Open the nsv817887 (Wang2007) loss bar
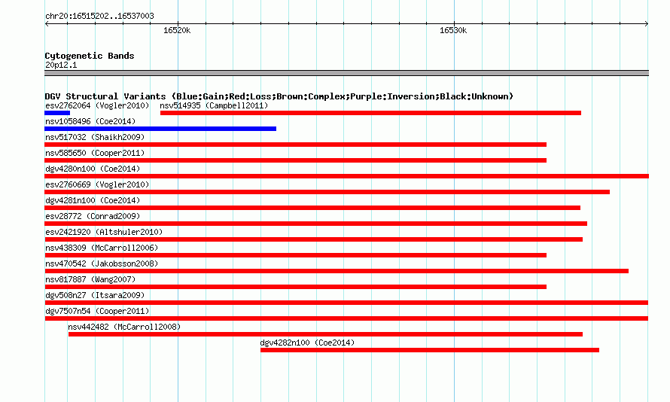The image size is (670, 402). (295, 287)
